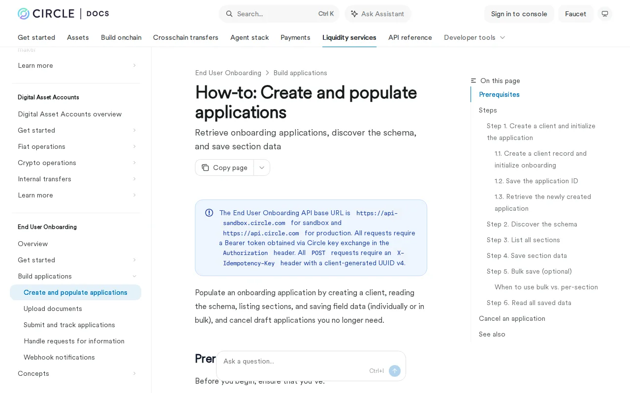Expand Concepts section
630x393 pixels.
[134, 373]
